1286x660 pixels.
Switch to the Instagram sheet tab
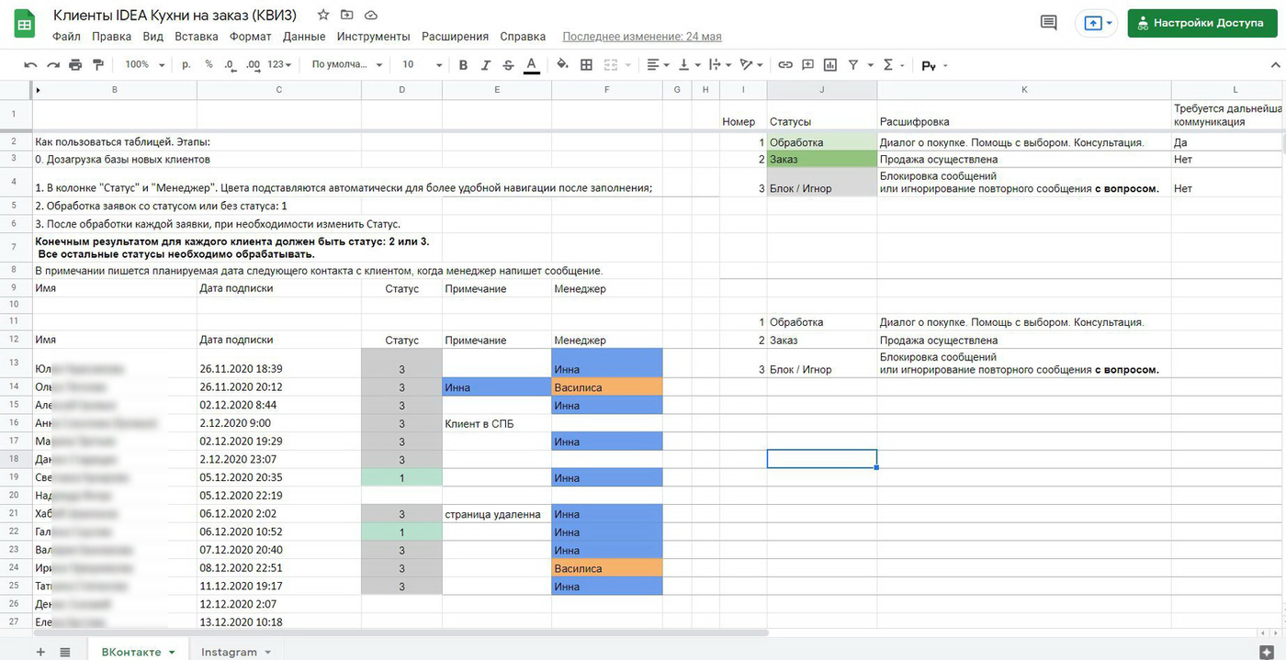[x=229, y=652]
